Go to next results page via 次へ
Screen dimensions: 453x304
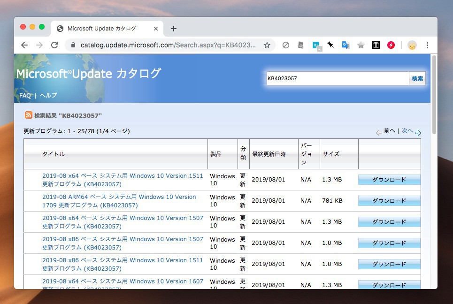tap(407, 131)
